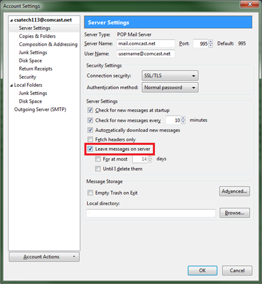
Task: Select Composition & Addressing item
Action: [x=48, y=45]
